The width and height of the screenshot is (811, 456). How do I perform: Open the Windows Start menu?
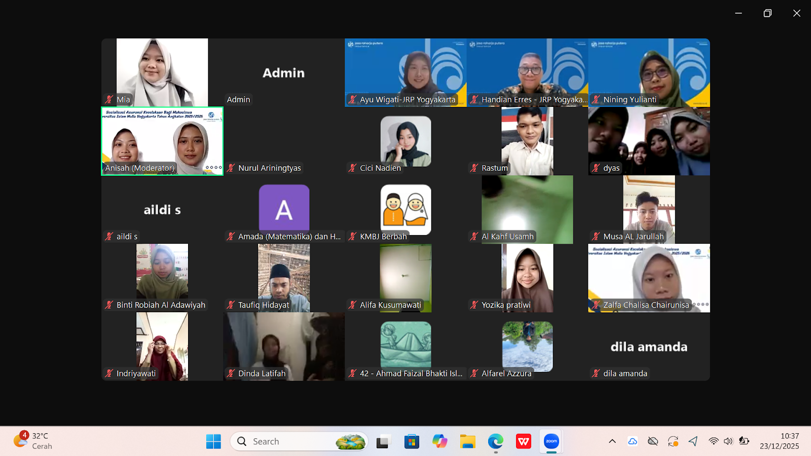click(x=213, y=441)
